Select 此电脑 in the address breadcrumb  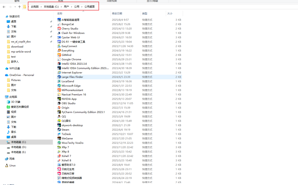coord(35,7)
